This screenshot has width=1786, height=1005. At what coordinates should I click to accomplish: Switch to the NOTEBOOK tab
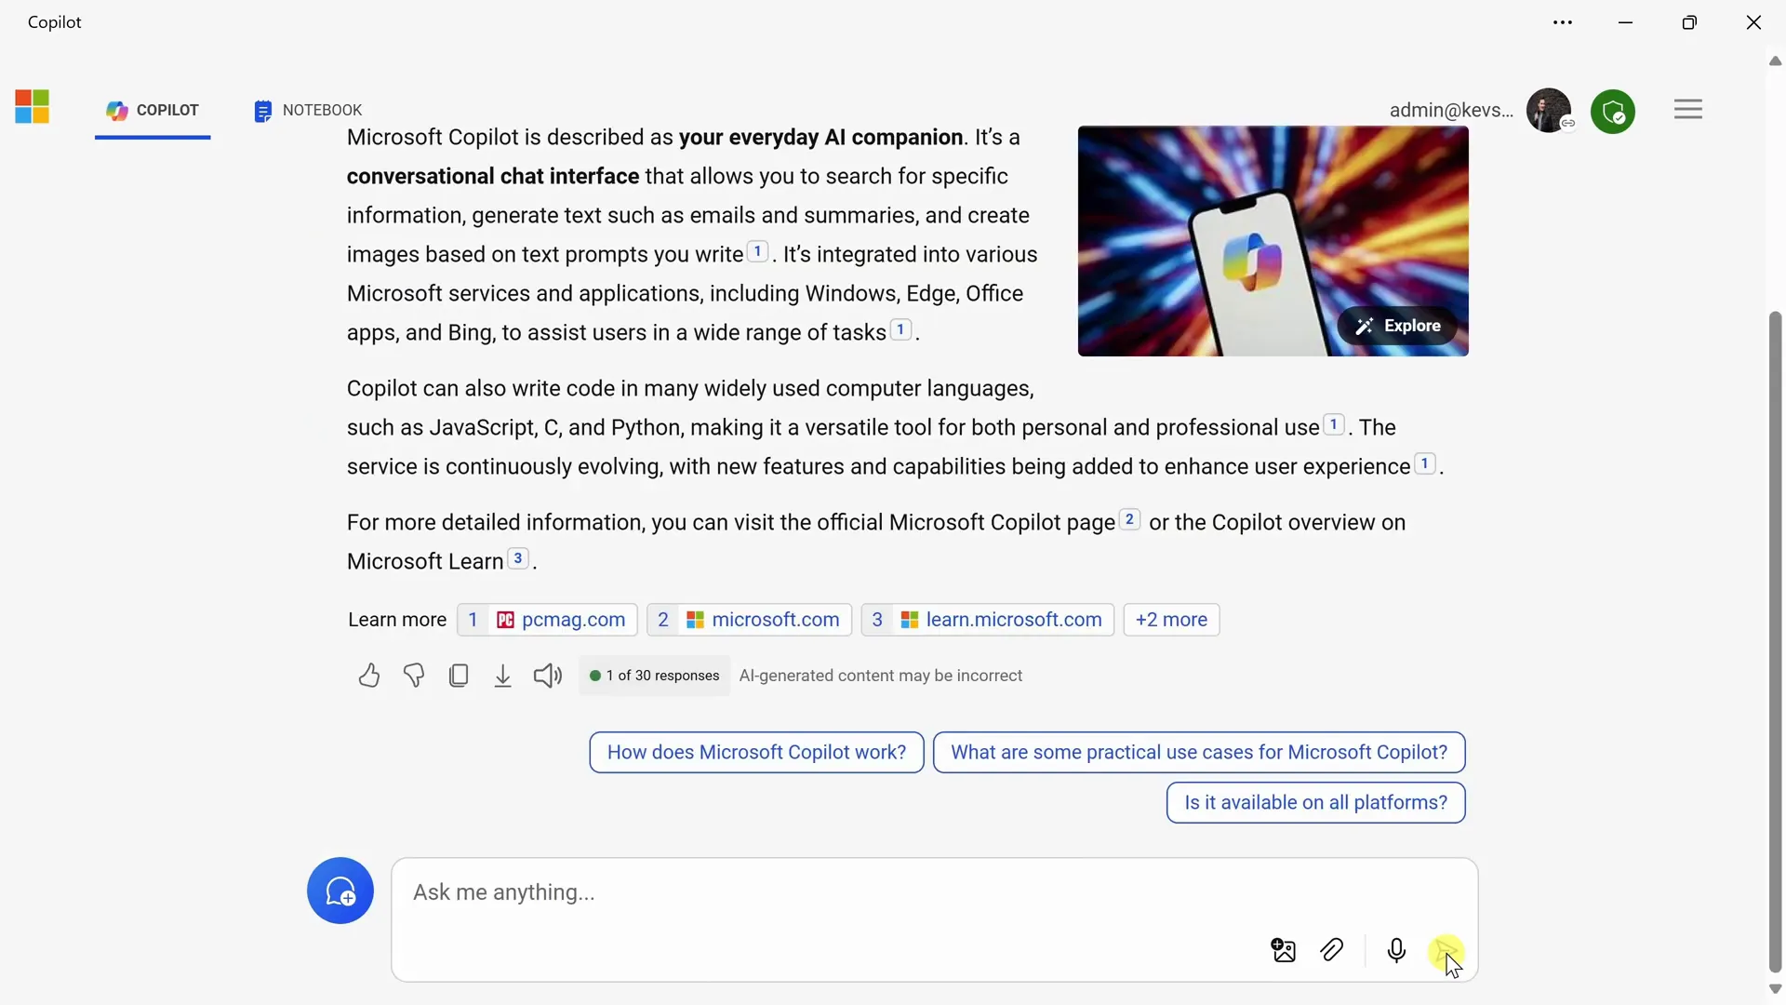click(308, 111)
